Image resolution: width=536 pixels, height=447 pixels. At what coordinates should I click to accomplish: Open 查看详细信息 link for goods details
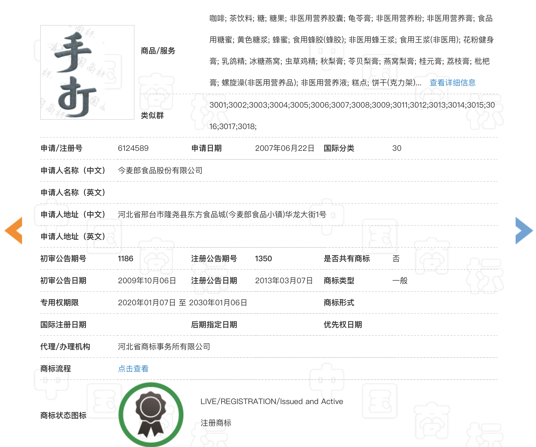[x=452, y=83]
